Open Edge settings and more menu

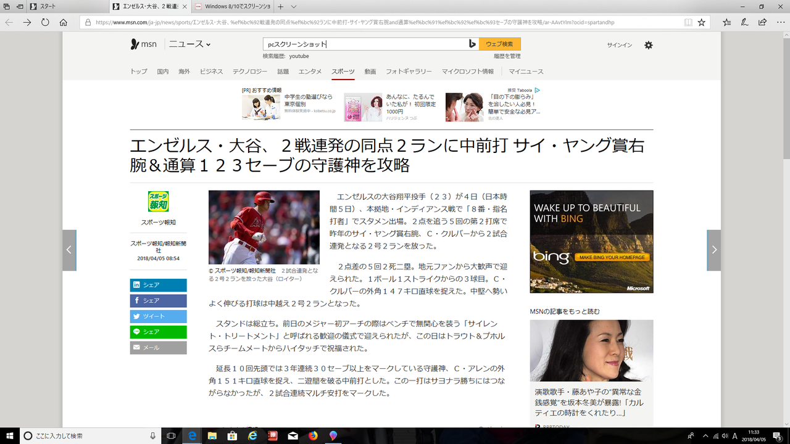781,22
